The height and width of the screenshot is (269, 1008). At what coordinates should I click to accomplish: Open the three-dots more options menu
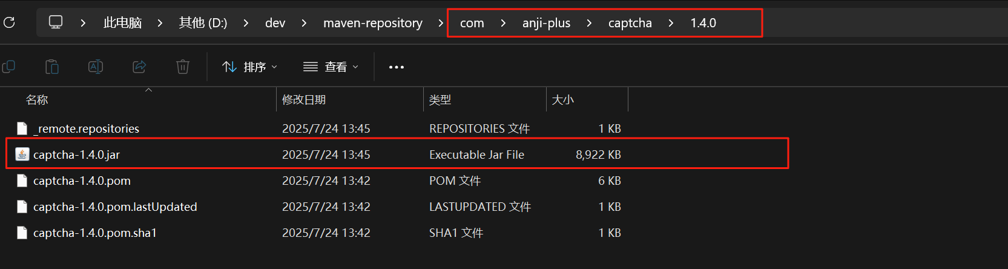pyautogui.click(x=397, y=67)
